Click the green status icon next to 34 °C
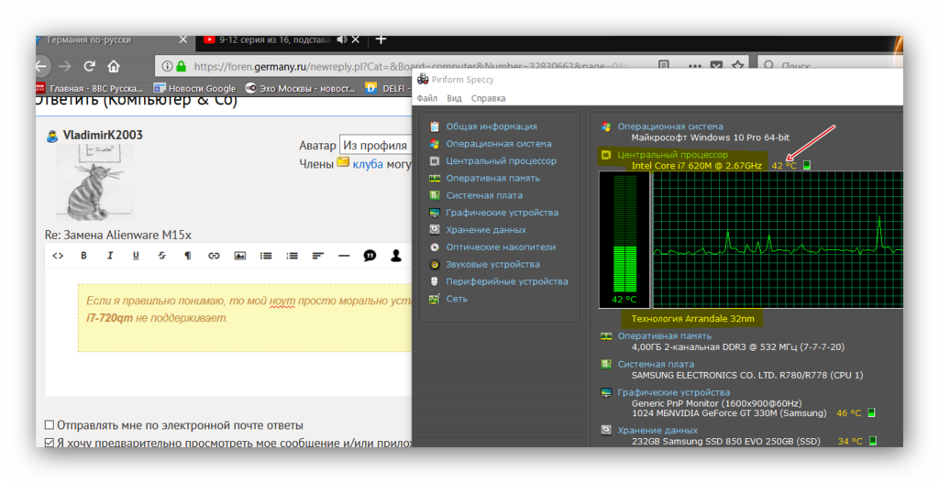Viewport: 939px width, 483px height. tap(873, 441)
